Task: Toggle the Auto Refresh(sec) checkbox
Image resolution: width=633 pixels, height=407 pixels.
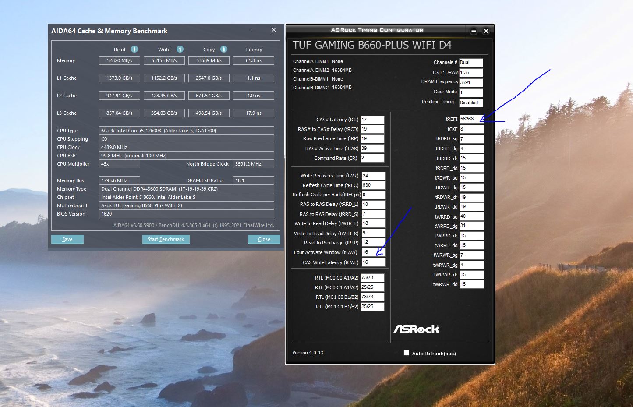Action: coord(407,353)
